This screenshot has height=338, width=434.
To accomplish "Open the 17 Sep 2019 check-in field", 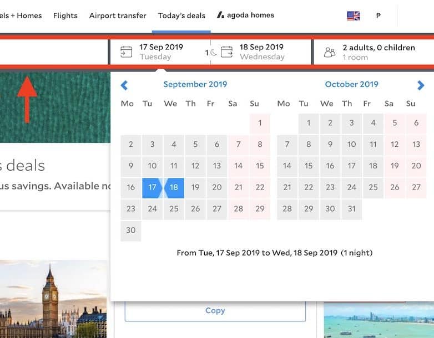I will coord(161,52).
